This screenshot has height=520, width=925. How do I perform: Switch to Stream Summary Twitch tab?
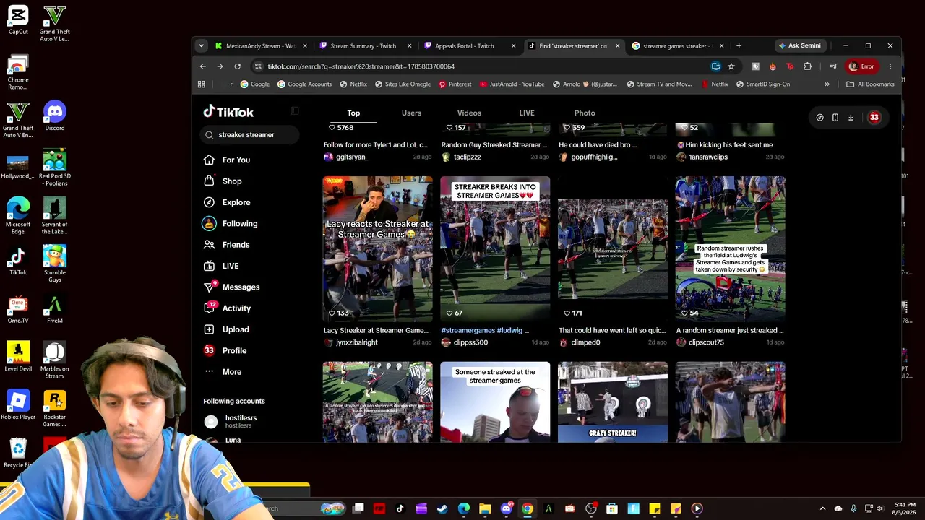click(363, 46)
